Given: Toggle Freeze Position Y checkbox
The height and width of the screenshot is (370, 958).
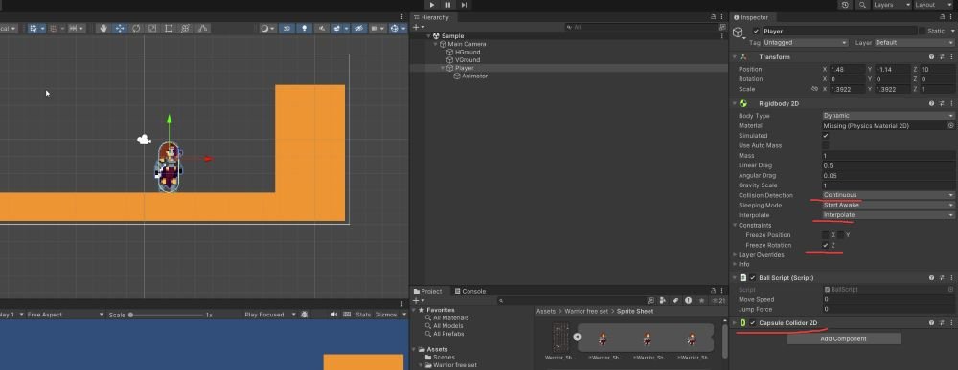Looking at the screenshot, I should pos(841,235).
